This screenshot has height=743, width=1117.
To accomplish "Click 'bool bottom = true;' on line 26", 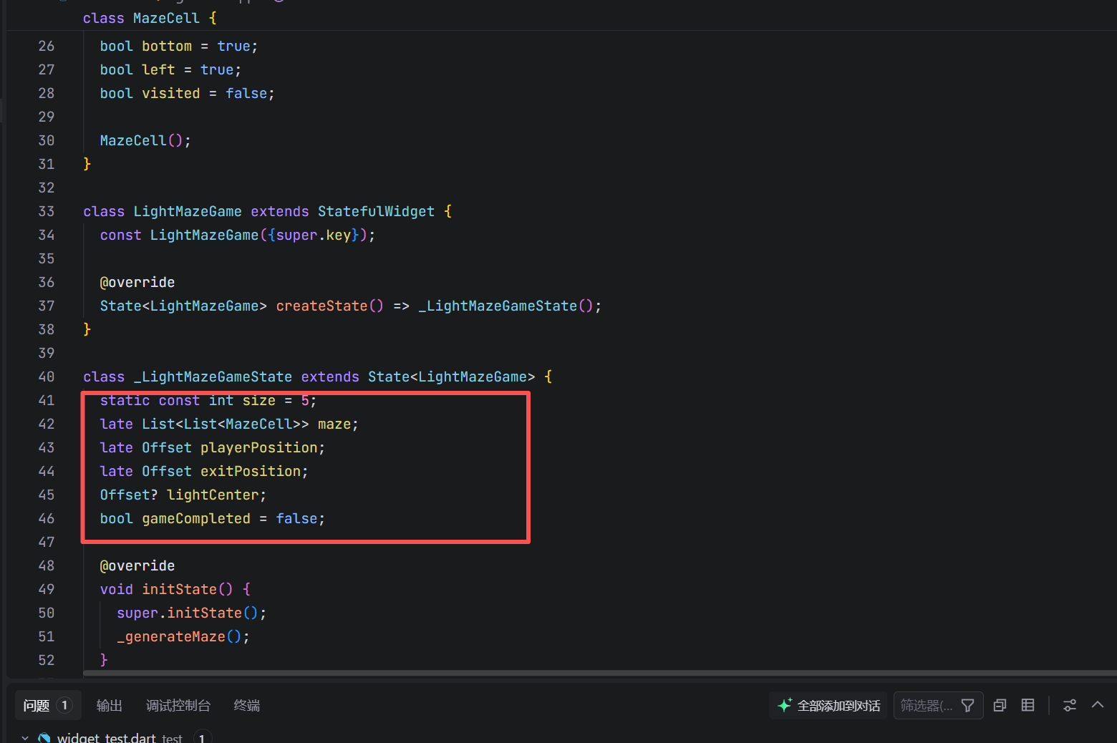I will [x=179, y=46].
